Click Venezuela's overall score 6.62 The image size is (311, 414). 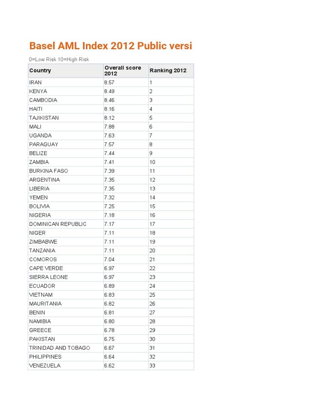109,366
